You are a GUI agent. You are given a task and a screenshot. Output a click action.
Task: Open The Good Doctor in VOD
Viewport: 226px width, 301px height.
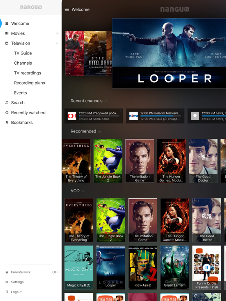(x=207, y=220)
